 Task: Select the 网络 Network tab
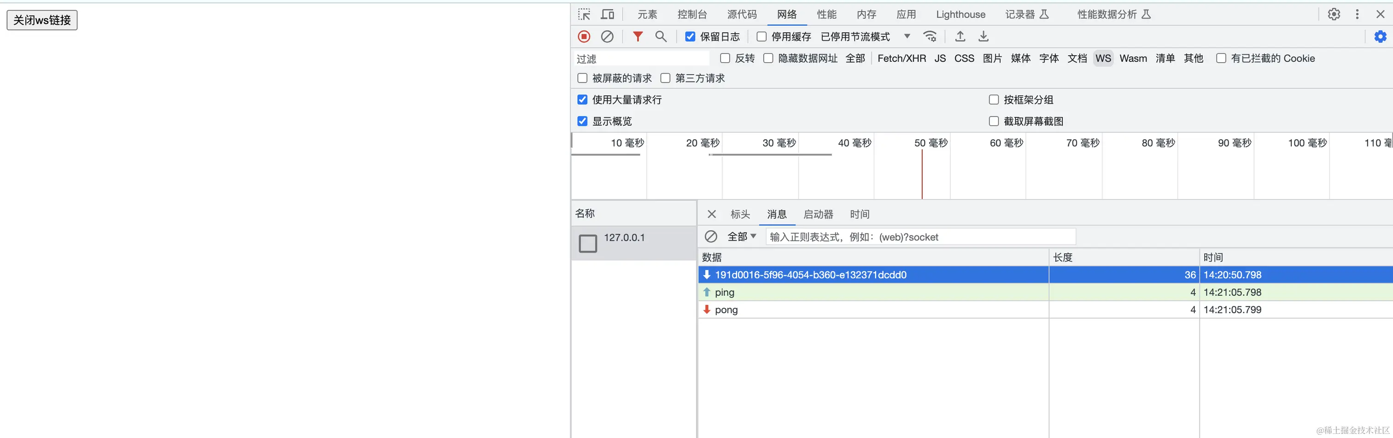pos(787,14)
